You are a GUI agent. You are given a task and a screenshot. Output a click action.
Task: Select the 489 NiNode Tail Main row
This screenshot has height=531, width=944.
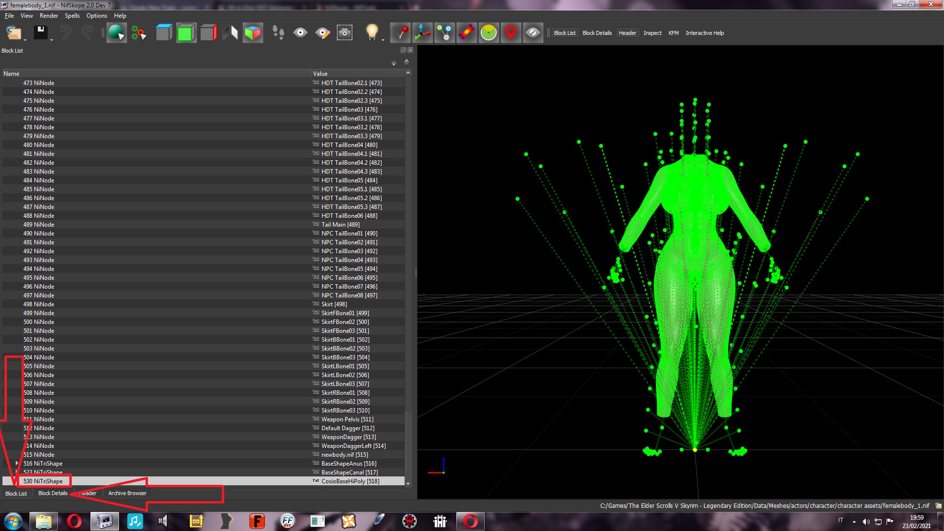[x=204, y=224]
